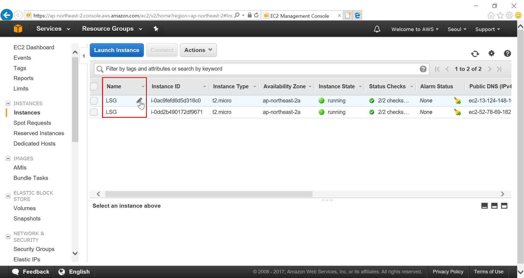Screen dimensions: 524x278
Task: Click sidebar scroll down arrow
Action: [x=75, y=253]
